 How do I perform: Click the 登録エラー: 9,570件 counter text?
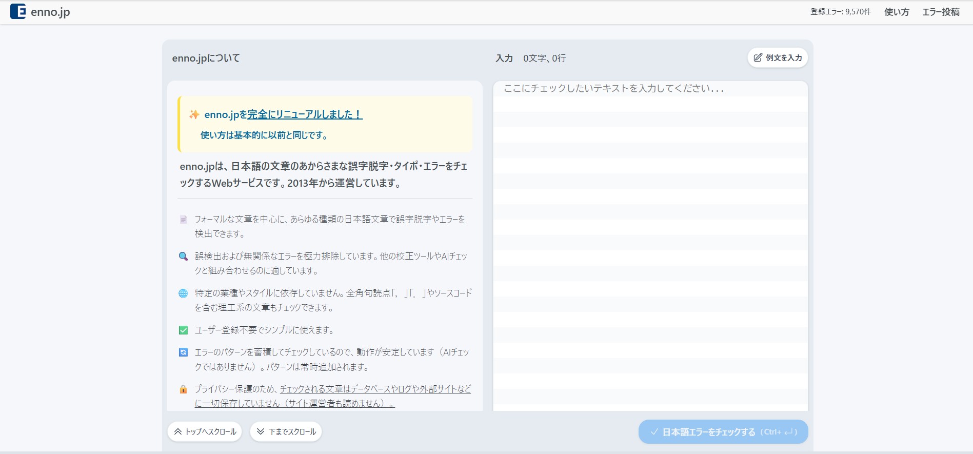(841, 12)
